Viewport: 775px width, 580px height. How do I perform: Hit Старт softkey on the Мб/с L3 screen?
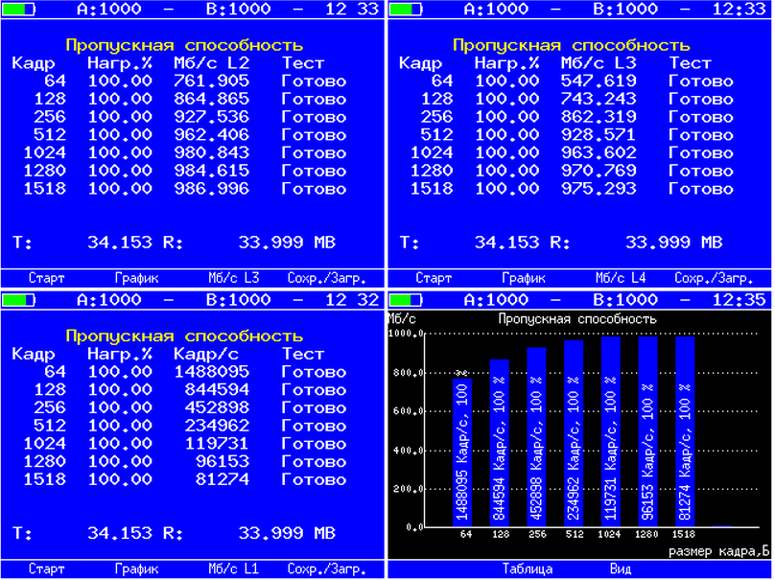pyautogui.click(x=434, y=278)
